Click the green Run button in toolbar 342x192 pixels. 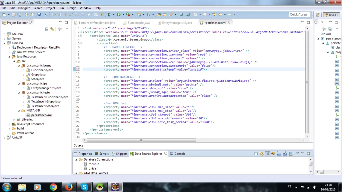(x=119, y=15)
